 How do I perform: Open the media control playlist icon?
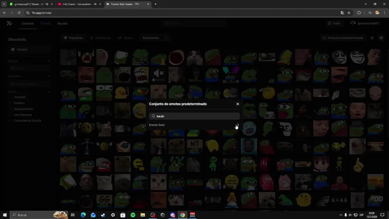(370, 13)
